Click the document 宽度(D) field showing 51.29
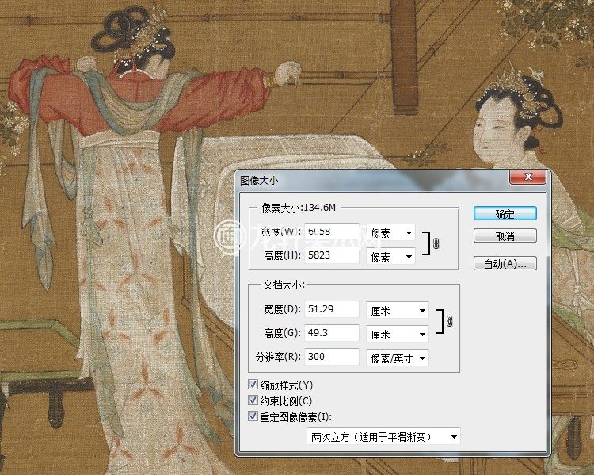 click(332, 309)
